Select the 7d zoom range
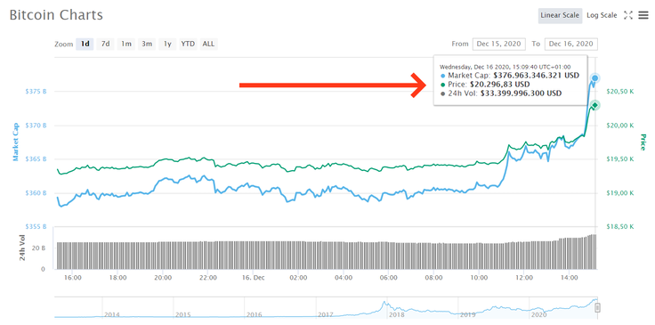Image resolution: width=655 pixels, height=325 pixels. pos(106,44)
